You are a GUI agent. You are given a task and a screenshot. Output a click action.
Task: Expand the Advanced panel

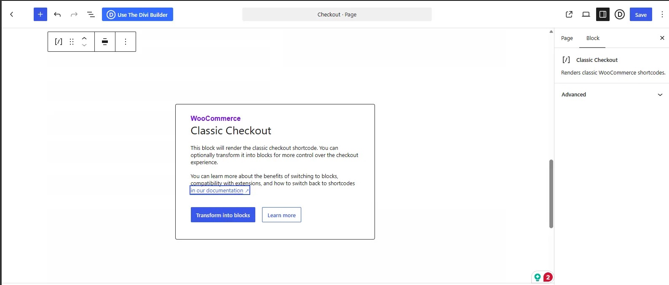(x=612, y=95)
